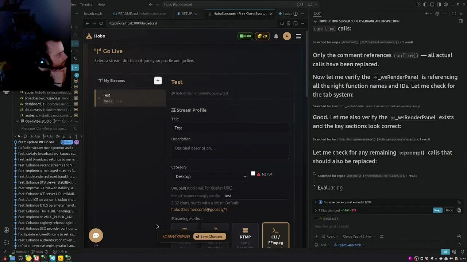Open the Category dropdown showing Desktop
Viewport: 467px width, 262px height.
[x=211, y=176]
